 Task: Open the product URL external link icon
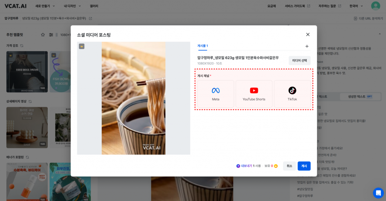[x=90, y=18]
